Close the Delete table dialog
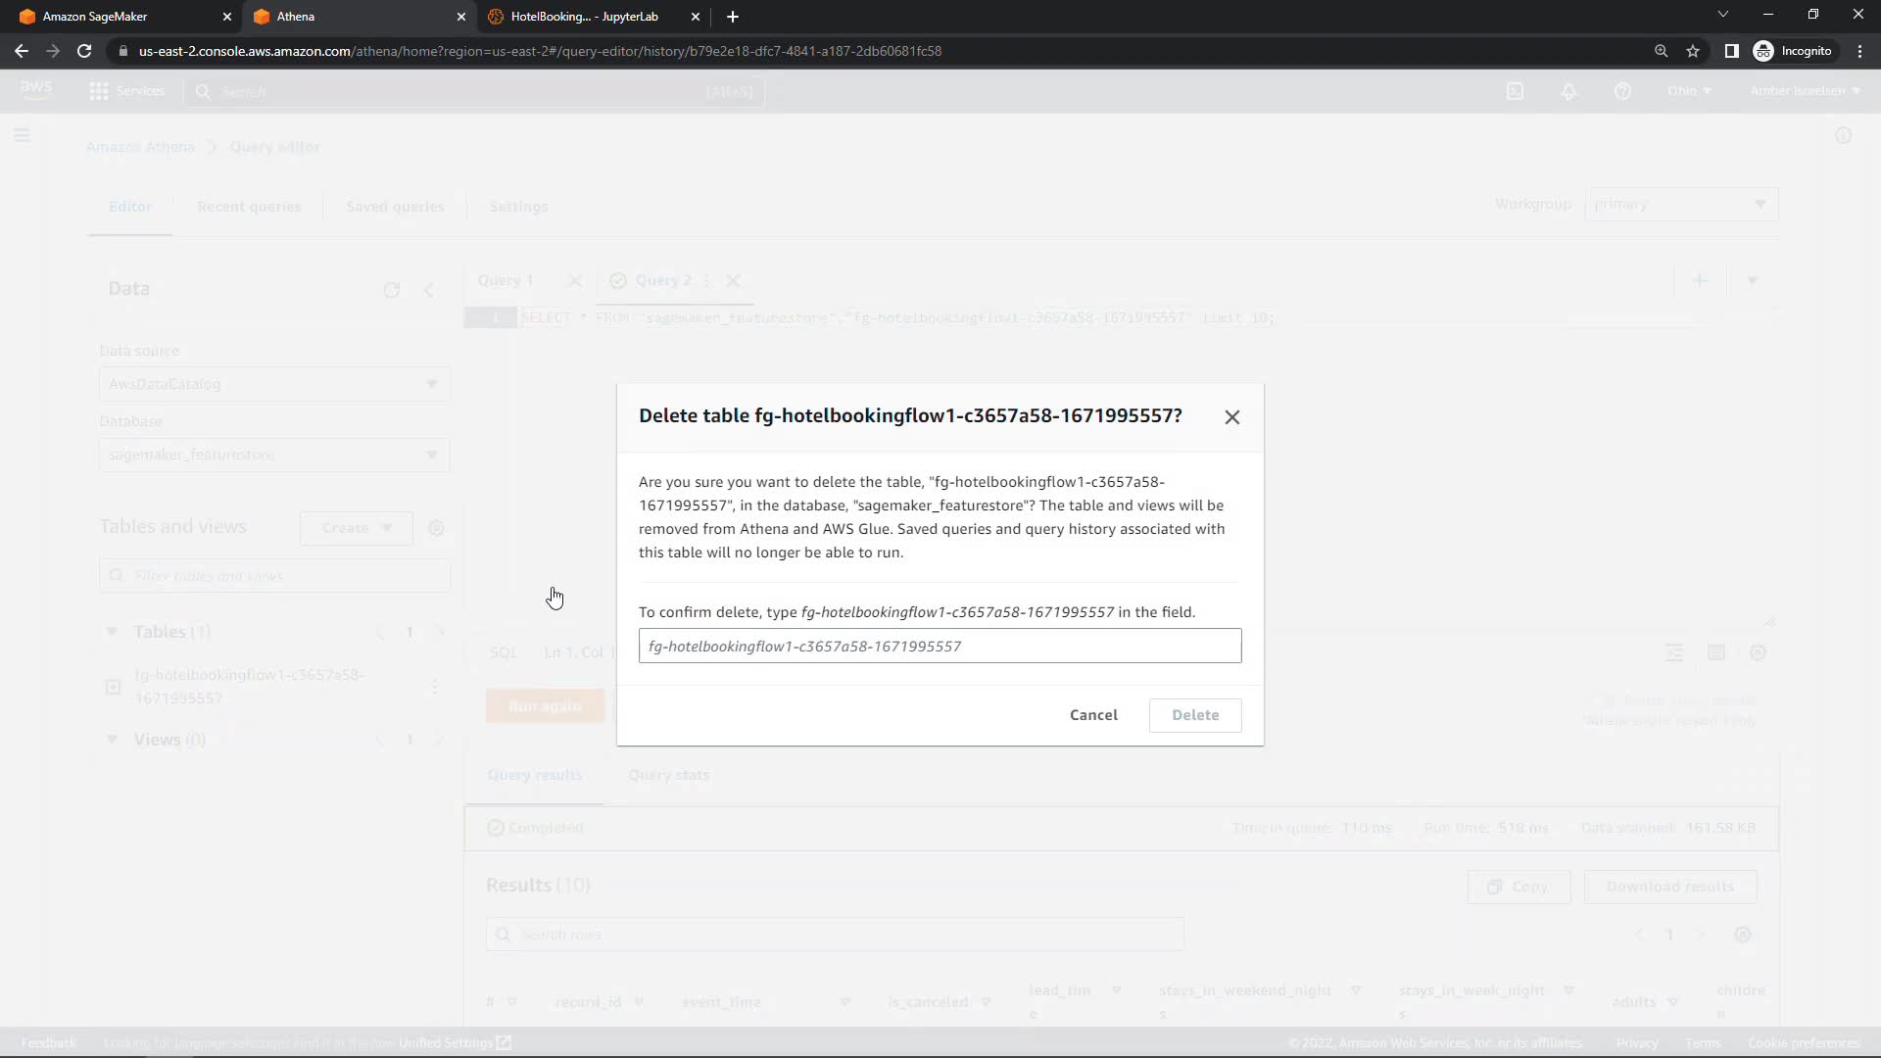Viewport: 1881px width, 1058px height. pyautogui.click(x=1231, y=417)
